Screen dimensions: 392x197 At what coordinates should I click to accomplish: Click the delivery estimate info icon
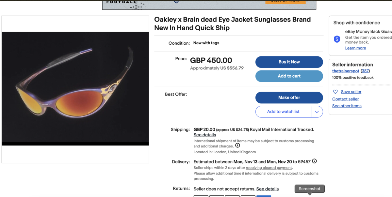pyautogui.click(x=314, y=161)
